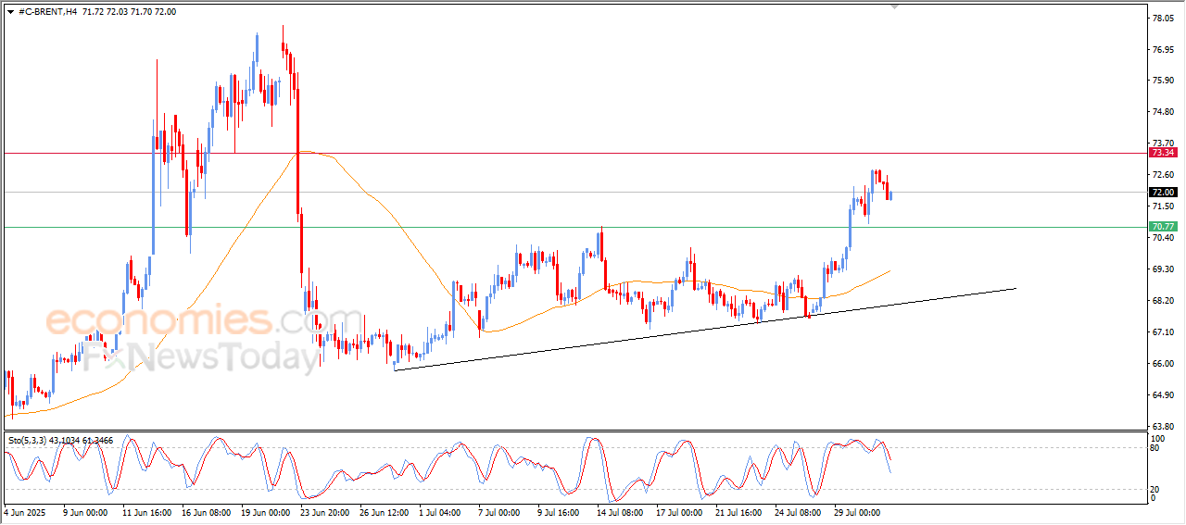Click the 9 Jun 00:00 time label
Viewport: 1186px width, 525px height.
(85, 511)
